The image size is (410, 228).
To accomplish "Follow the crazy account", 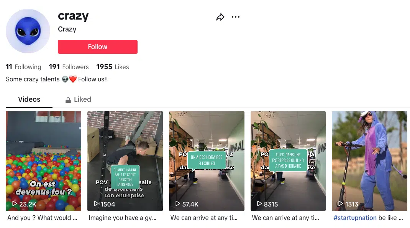I will pos(98,47).
